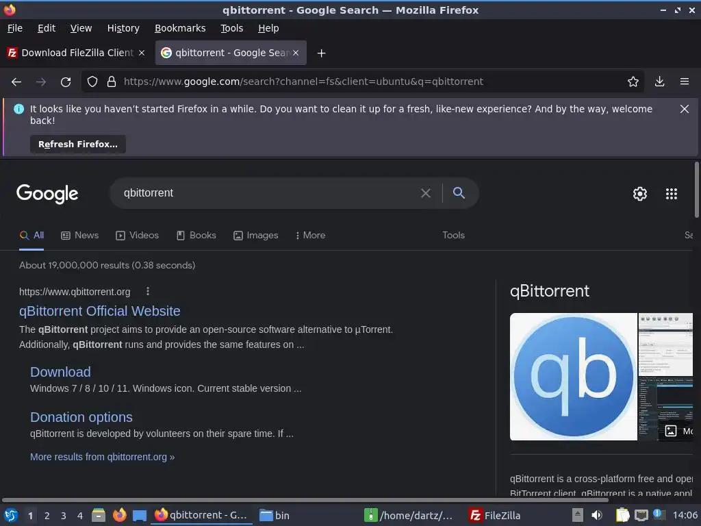Open the Firefox hamburger menu
The width and height of the screenshot is (701, 526).
point(684,82)
